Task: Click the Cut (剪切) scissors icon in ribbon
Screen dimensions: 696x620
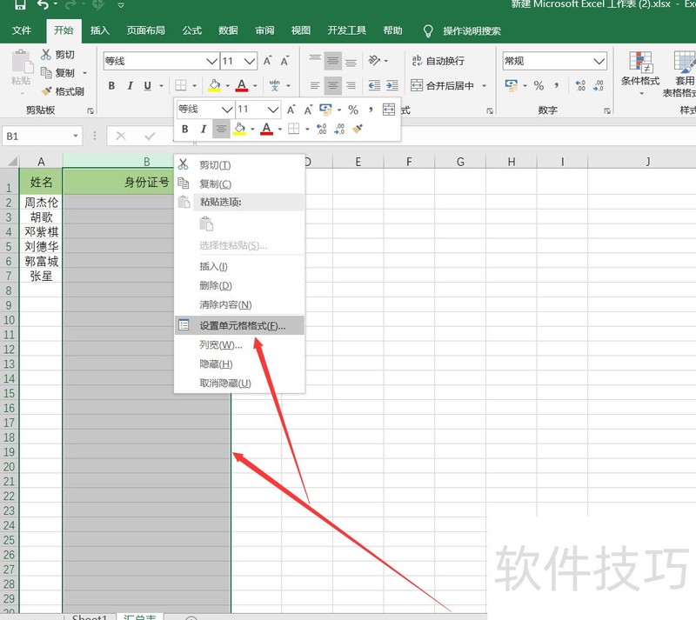Action: click(47, 55)
